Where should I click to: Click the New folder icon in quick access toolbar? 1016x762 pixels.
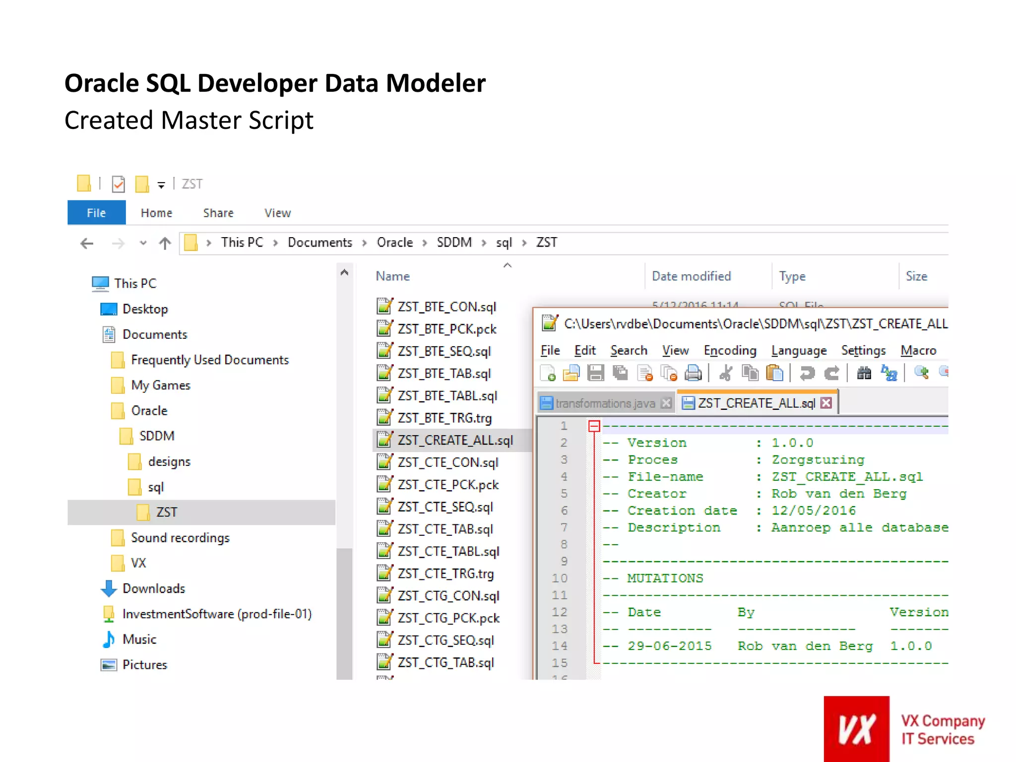142,184
